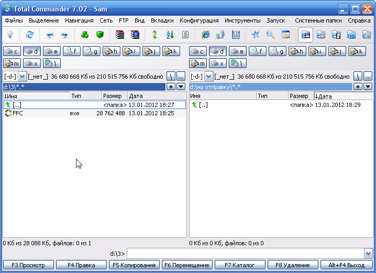This screenshot has width=376, height=273.
Task: Expand right panel drive dropdown [-d-]
Action: [x=208, y=77]
